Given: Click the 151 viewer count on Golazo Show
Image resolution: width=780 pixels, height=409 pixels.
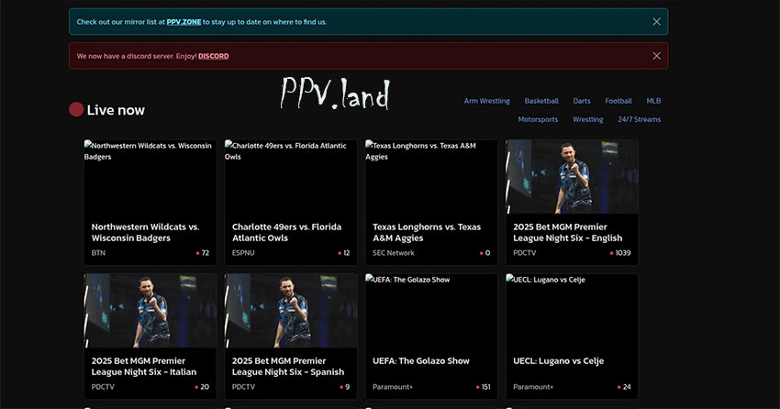Looking at the screenshot, I should point(486,387).
